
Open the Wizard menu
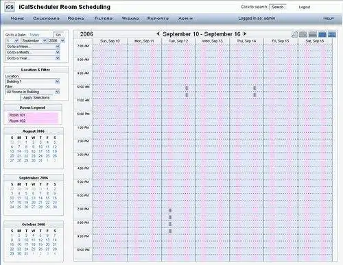pyautogui.click(x=130, y=18)
